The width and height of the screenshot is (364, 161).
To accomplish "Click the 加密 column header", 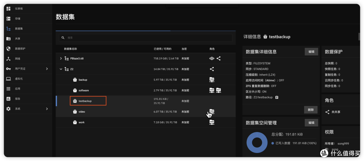I will [184, 49].
